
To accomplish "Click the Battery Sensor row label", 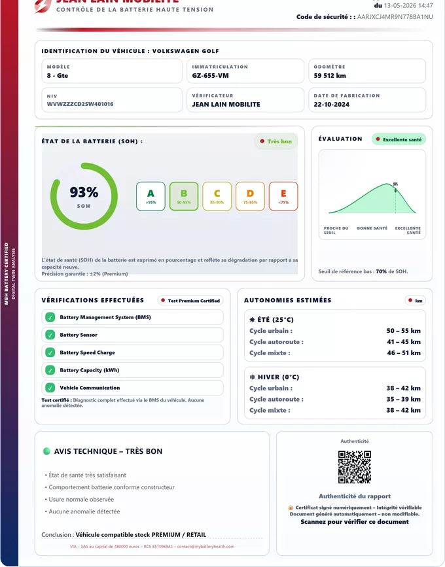I will (79, 335).
